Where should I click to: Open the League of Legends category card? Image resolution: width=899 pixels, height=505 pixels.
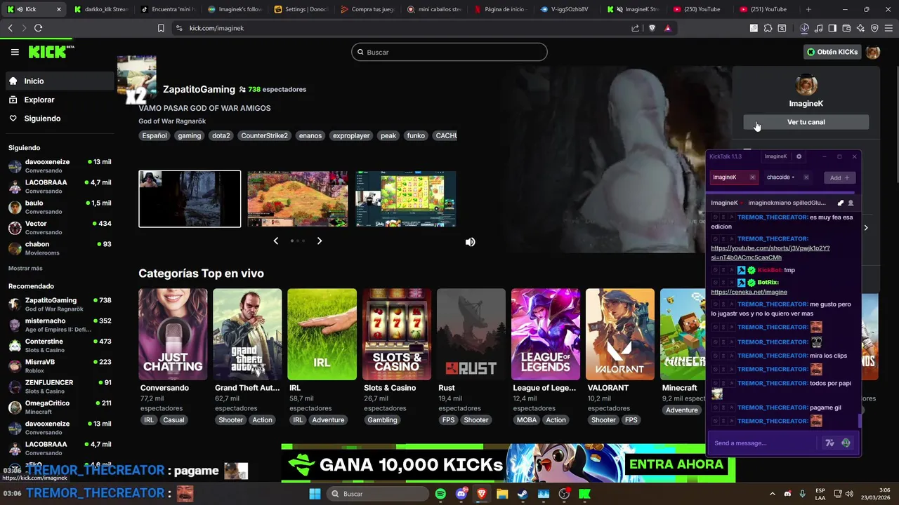click(x=545, y=335)
